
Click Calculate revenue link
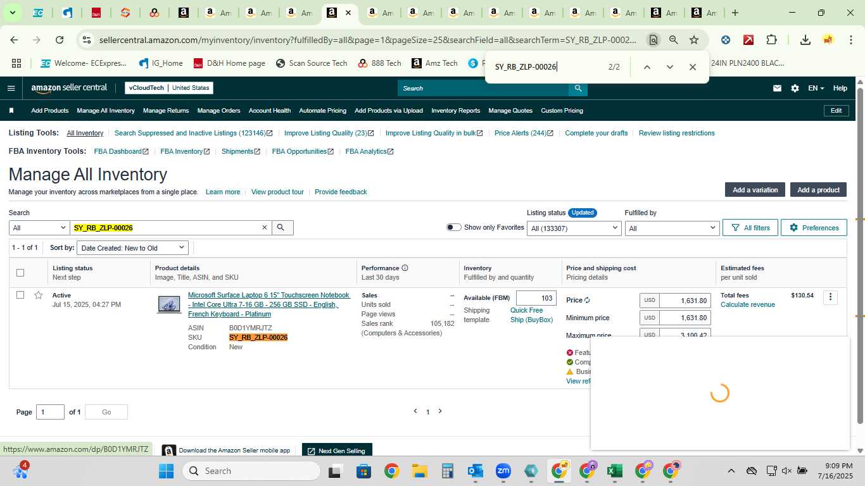(748, 304)
